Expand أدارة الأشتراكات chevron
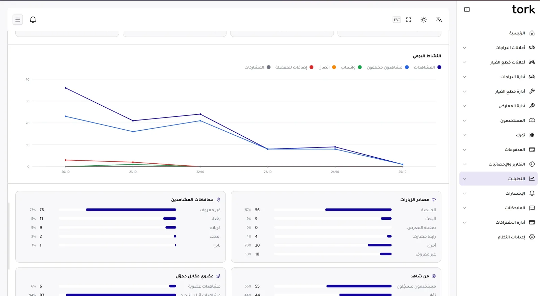This screenshot has height=296, width=540. pos(464,222)
